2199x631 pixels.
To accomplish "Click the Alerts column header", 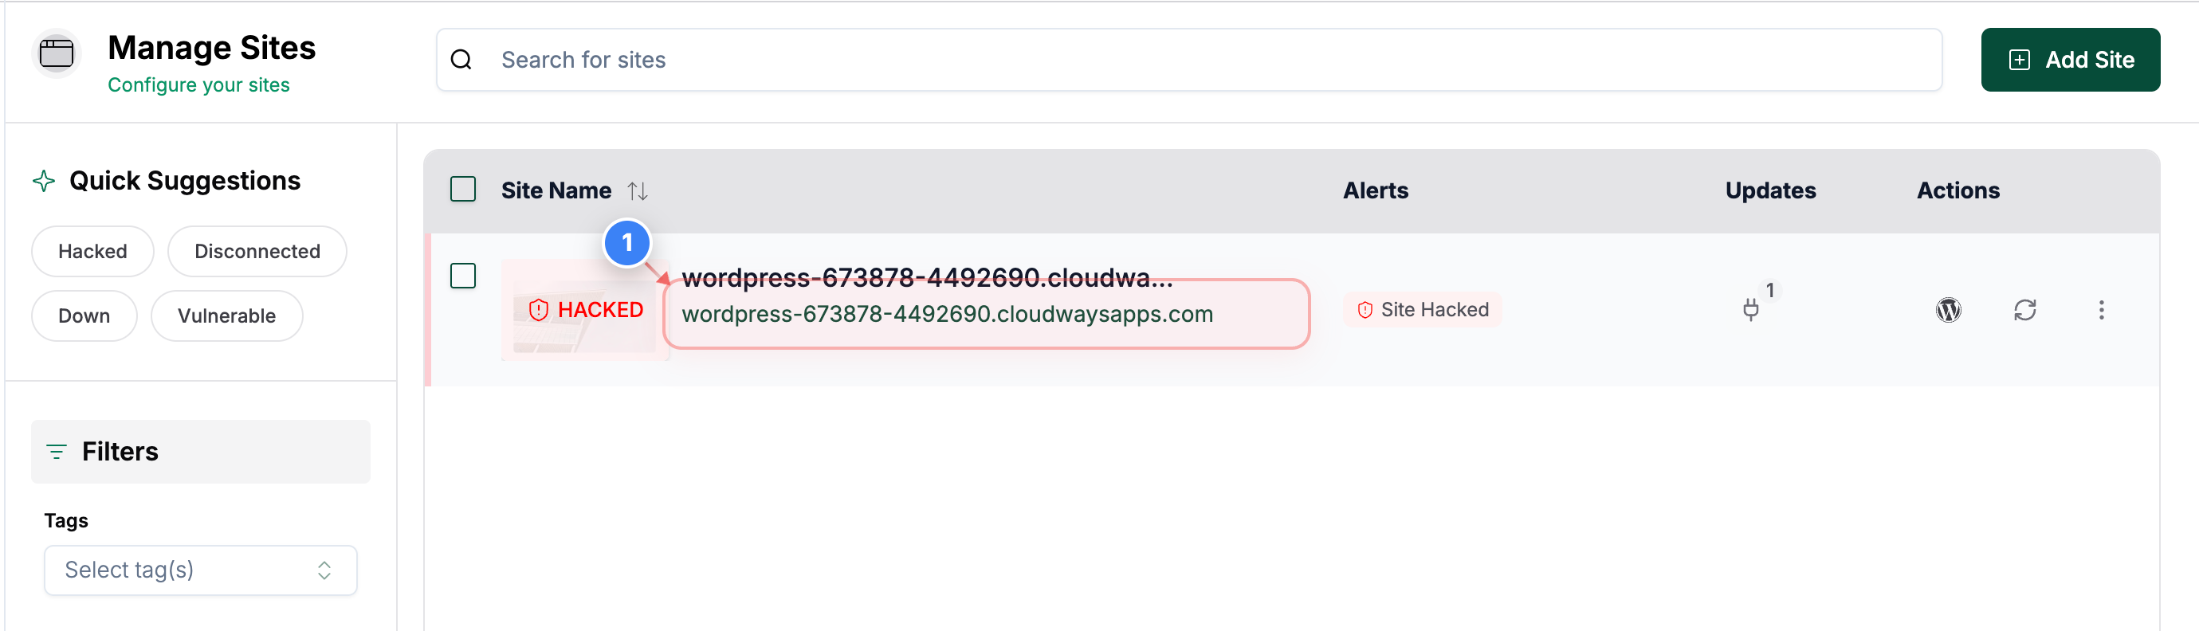I will (1375, 190).
